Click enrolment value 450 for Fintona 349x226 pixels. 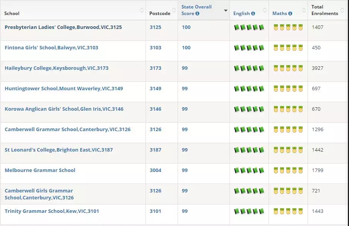tap(316, 48)
